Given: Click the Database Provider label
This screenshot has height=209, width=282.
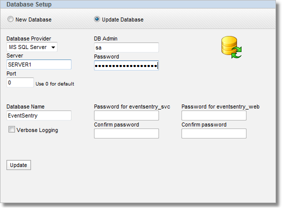Looking at the screenshot, I should [x=29, y=38].
